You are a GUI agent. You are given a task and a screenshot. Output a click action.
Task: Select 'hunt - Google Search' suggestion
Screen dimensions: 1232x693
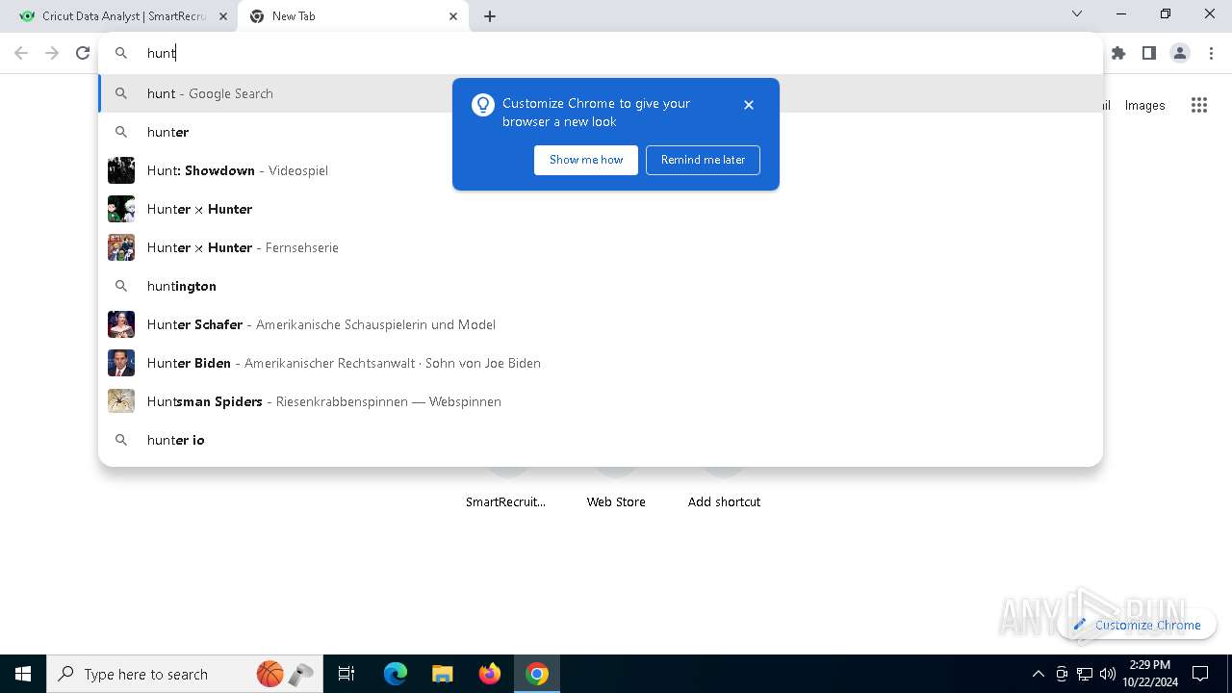point(601,93)
